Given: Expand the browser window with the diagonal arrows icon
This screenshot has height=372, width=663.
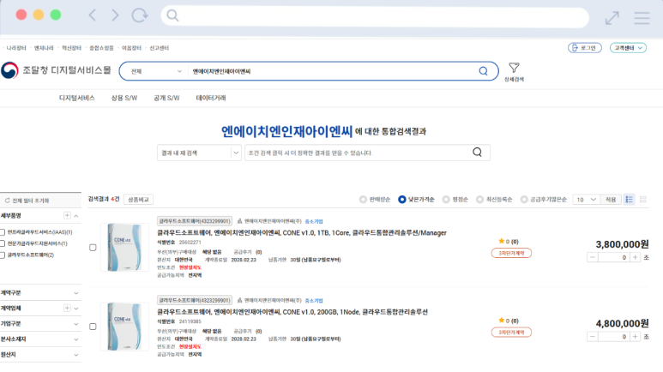Looking at the screenshot, I should [612, 18].
